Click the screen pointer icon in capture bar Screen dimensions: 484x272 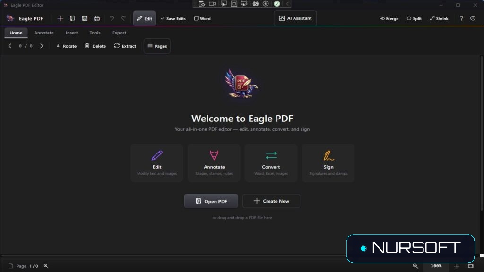point(224,4)
